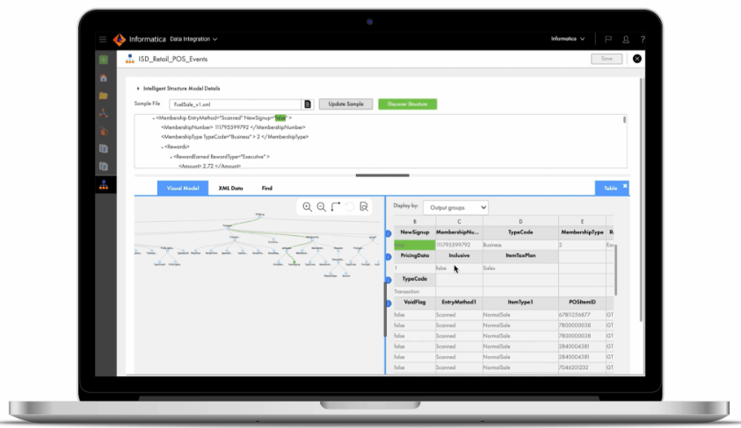Image resolution: width=741 pixels, height=428 pixels.
Task: Open the Explore folder icon in sidebar
Action: point(104,96)
